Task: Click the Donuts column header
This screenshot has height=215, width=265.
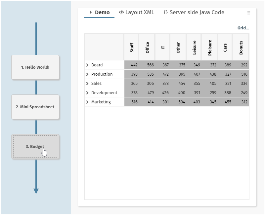Action: (241, 47)
